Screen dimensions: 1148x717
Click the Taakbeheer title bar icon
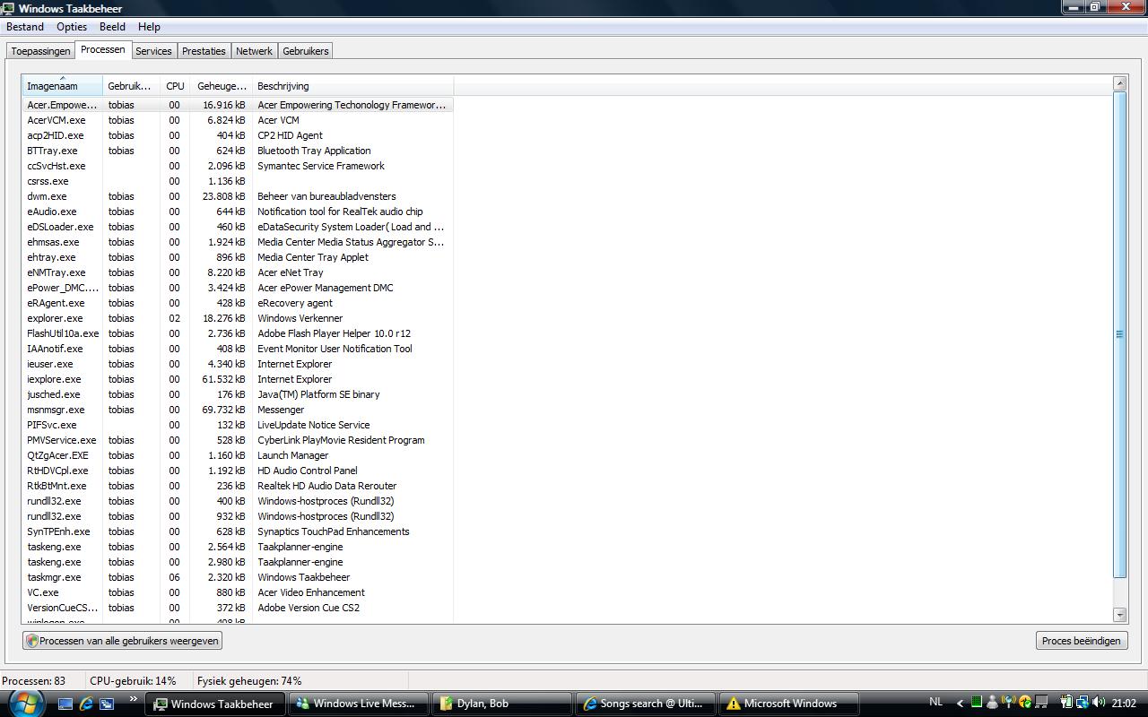pos(8,8)
